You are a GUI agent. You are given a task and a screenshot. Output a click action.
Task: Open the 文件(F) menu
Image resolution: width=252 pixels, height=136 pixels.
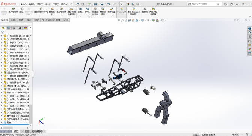24,4
